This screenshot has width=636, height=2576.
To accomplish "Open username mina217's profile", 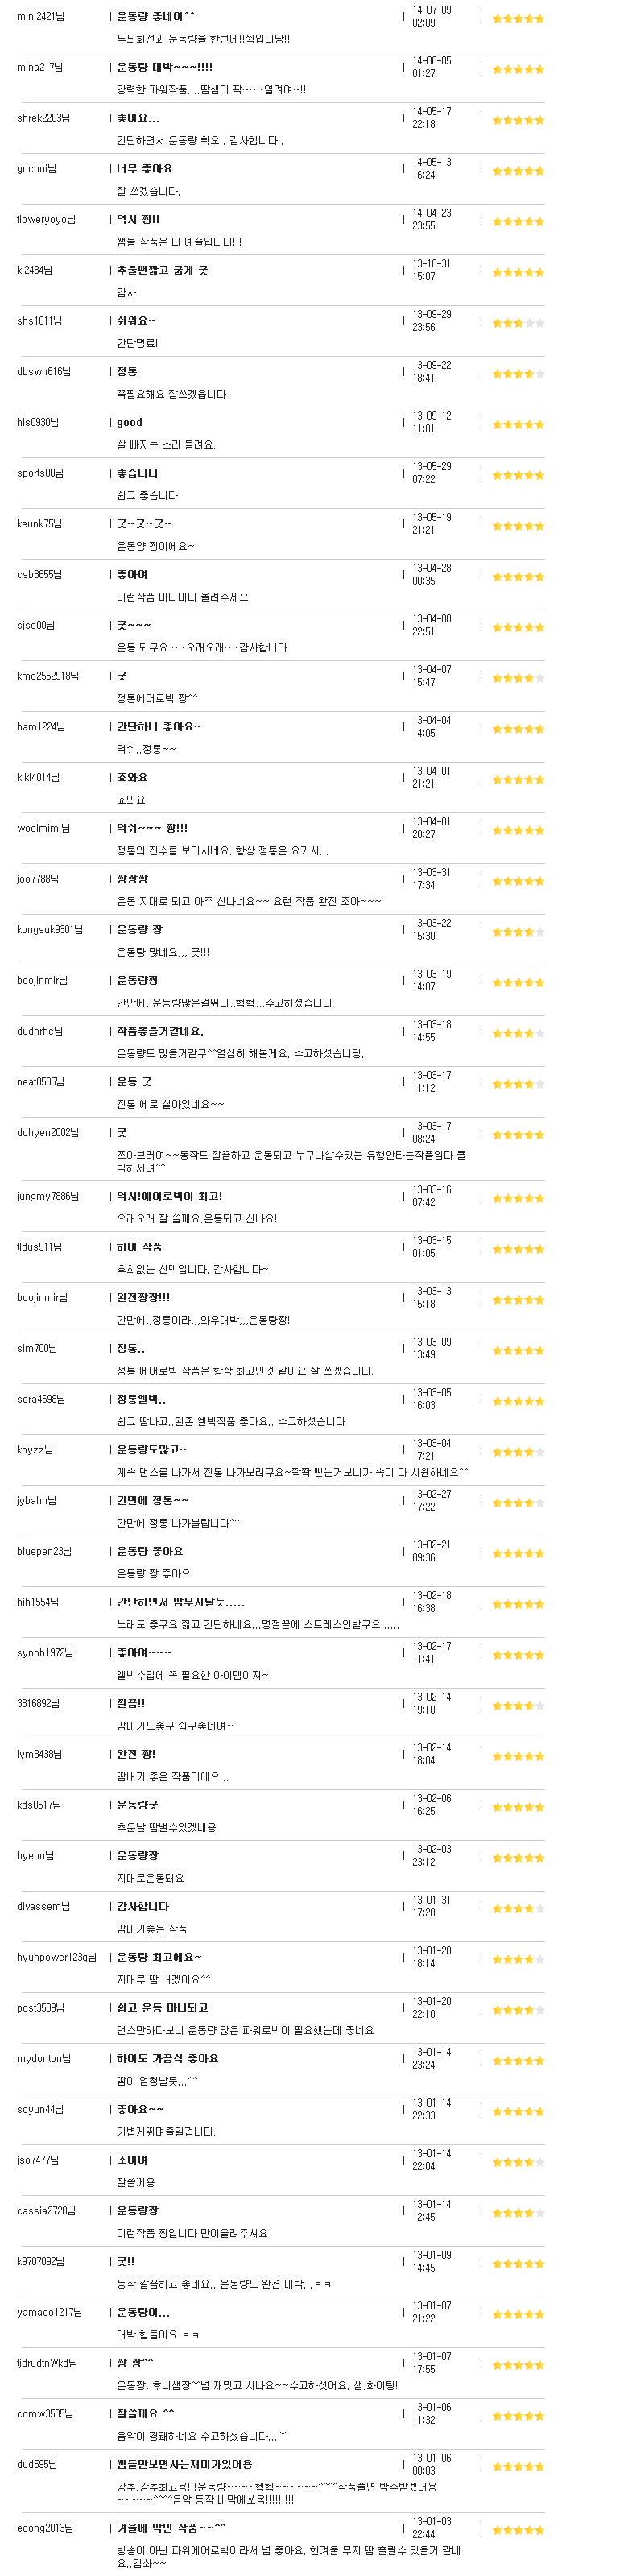I will click(40, 68).
